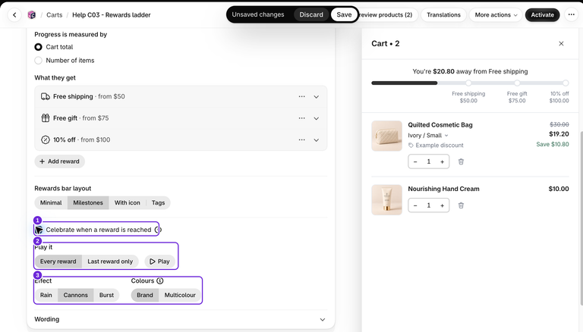Click the Quilted Cosmetic Bag product title
The image size is (583, 332).
(440, 125)
